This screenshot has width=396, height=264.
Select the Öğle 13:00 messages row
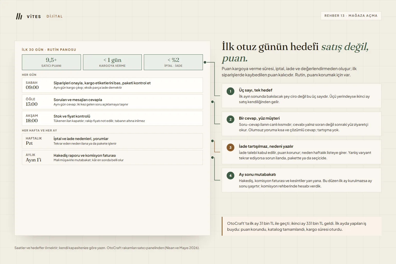112,102
